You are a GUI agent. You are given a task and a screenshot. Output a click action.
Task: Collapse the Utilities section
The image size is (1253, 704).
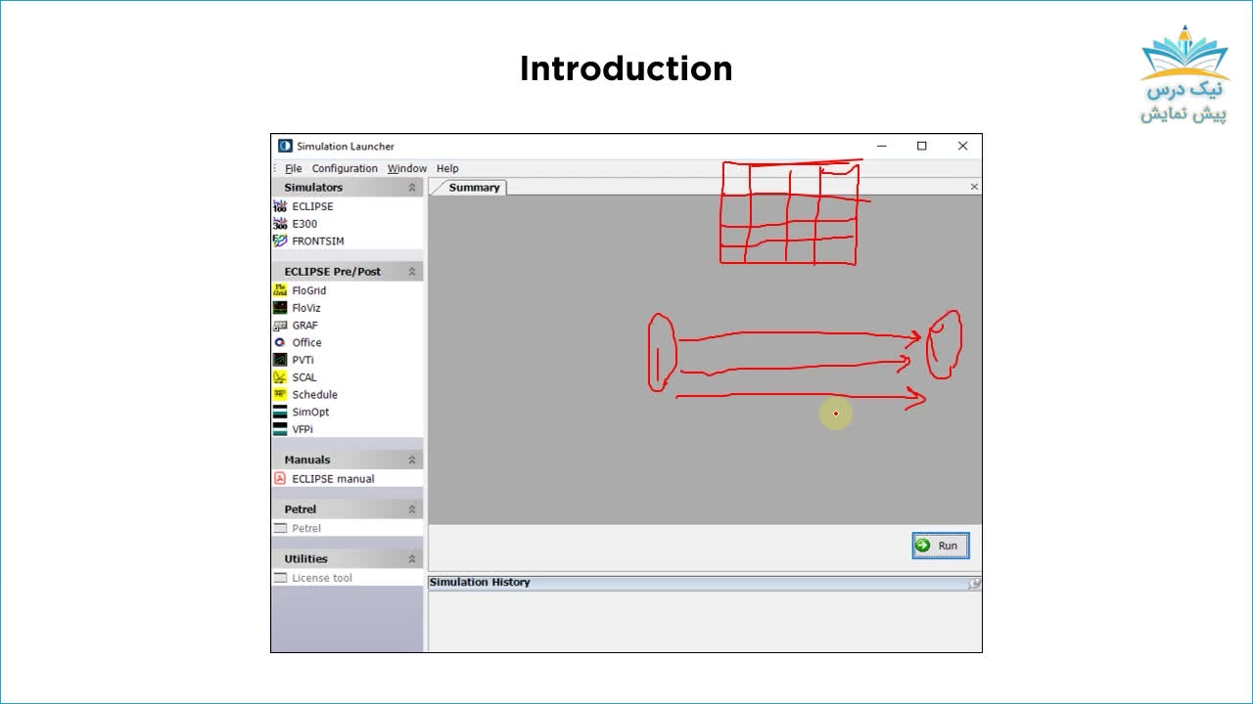(x=412, y=559)
